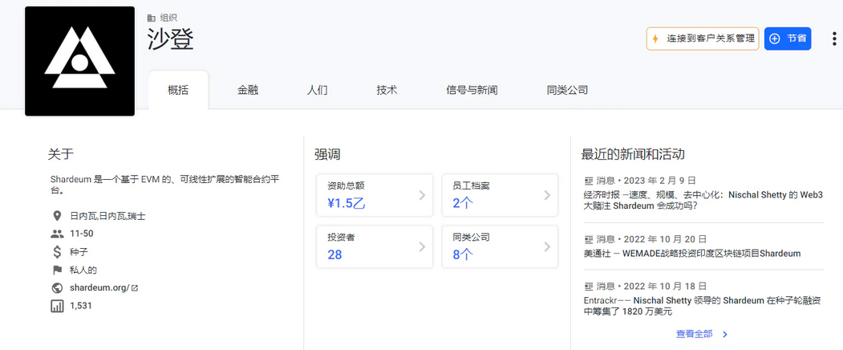
Task: Click the location text 日内瓦,日内瓦,瑞士
Action: point(107,216)
